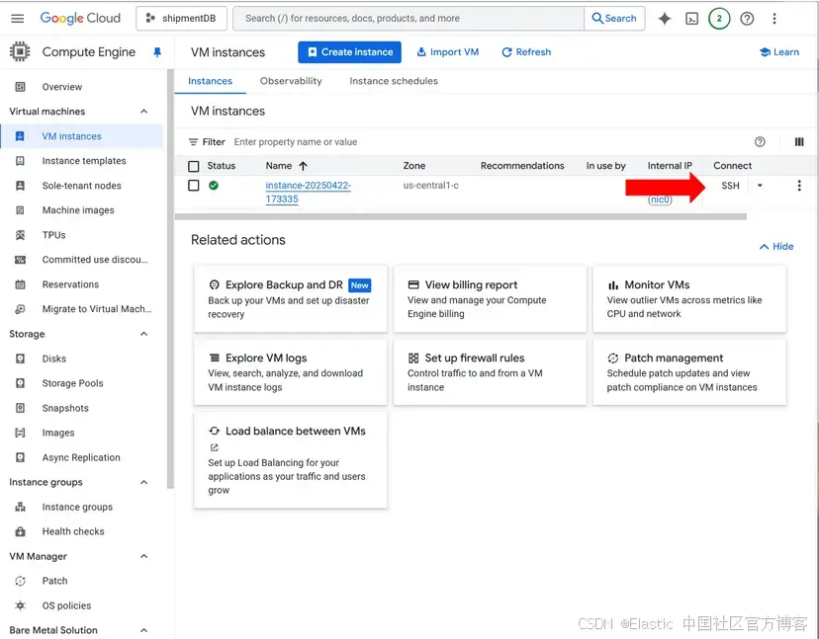Click the Migrate to Virtual Machines icon

click(20, 309)
